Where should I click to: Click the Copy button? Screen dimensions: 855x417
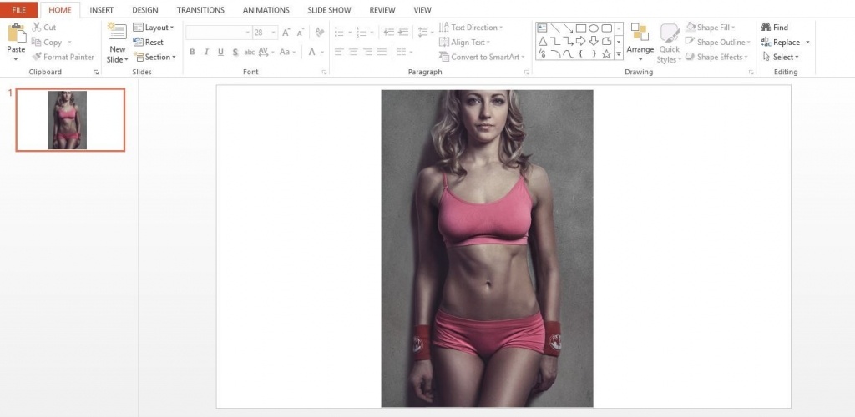coord(47,42)
